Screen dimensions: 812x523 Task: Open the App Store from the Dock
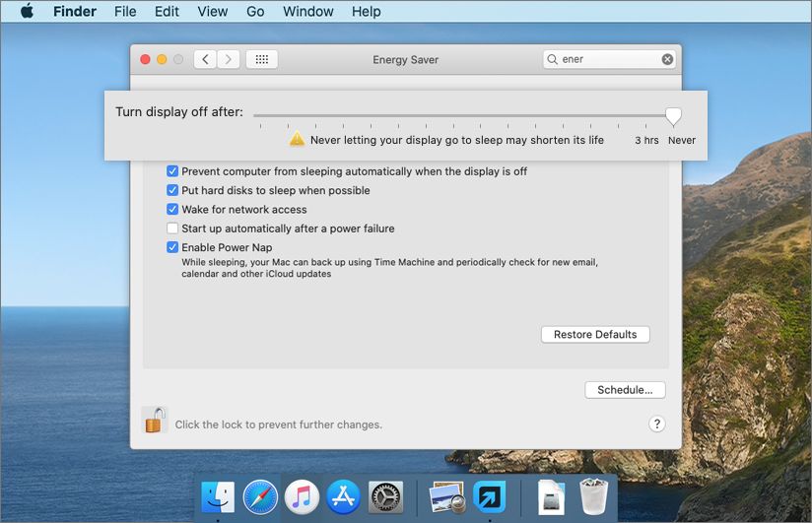343,497
